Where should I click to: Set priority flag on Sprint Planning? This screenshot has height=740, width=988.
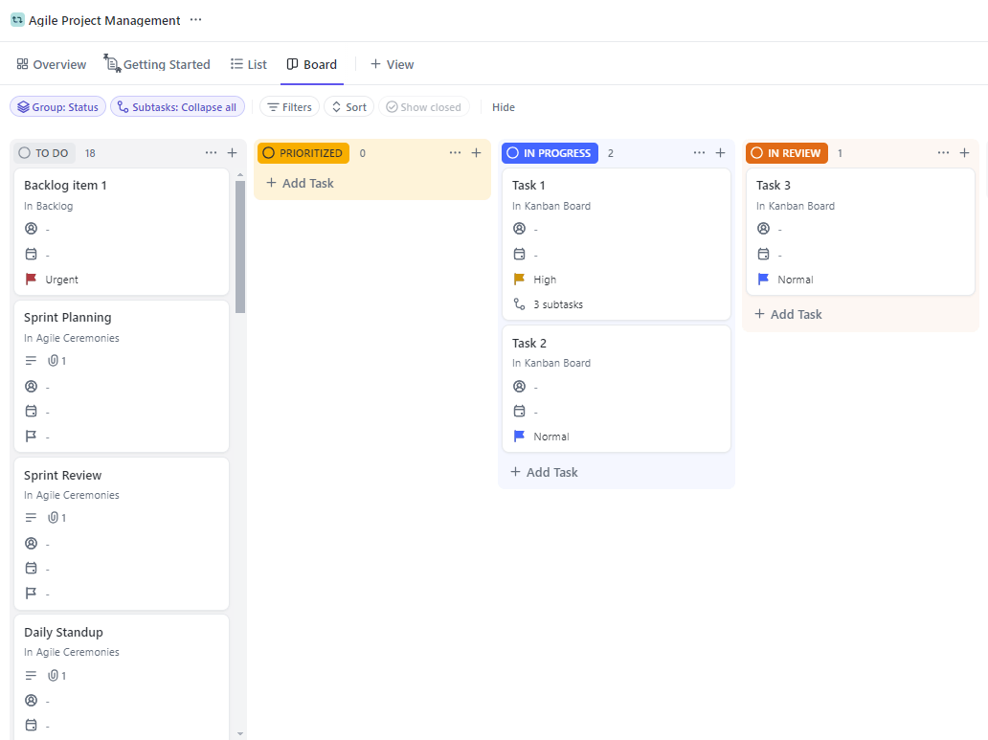(x=31, y=437)
